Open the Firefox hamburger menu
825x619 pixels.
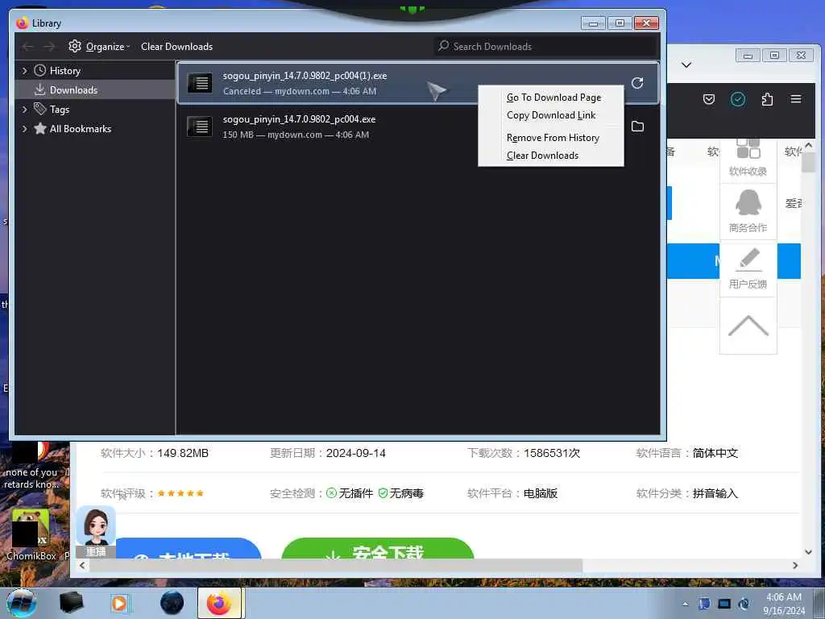pyautogui.click(x=795, y=99)
